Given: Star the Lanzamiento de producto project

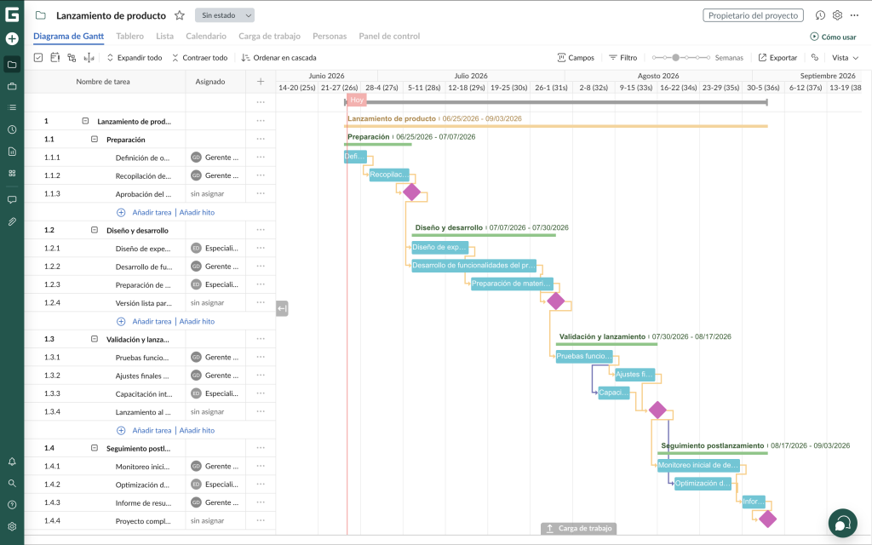Looking at the screenshot, I should pyautogui.click(x=179, y=15).
